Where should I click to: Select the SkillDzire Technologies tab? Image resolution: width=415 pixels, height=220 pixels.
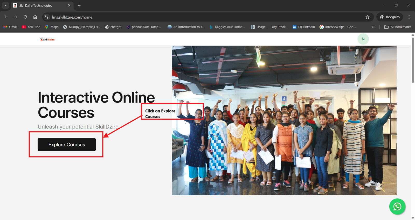click(x=42, y=5)
